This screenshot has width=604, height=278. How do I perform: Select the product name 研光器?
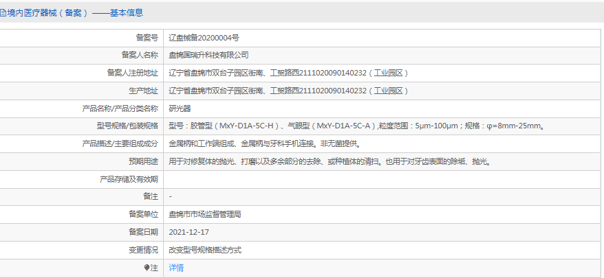click(x=180, y=108)
